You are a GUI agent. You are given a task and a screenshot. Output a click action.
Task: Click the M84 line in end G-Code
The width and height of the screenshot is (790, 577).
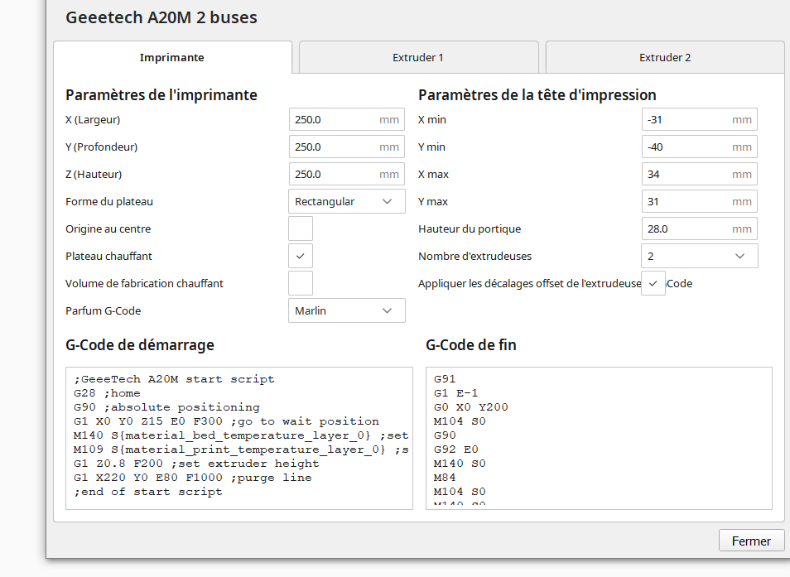tap(445, 478)
